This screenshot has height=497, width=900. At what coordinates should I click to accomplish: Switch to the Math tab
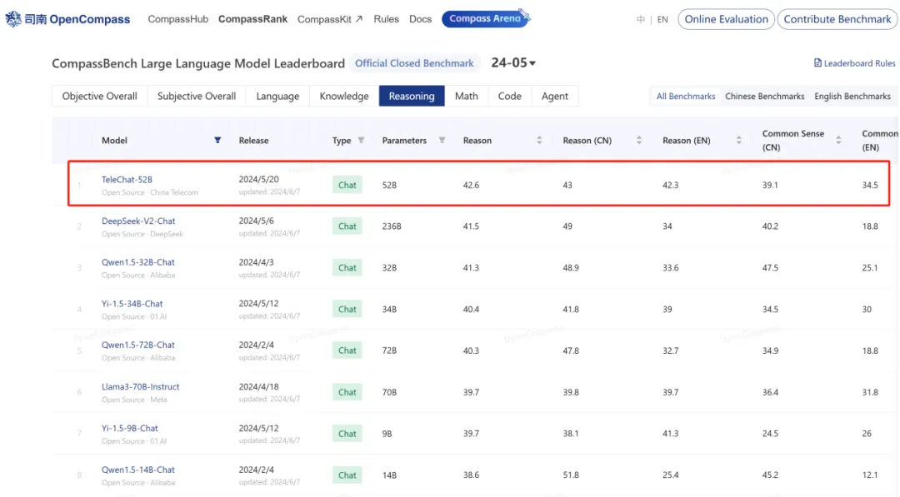pyautogui.click(x=466, y=97)
